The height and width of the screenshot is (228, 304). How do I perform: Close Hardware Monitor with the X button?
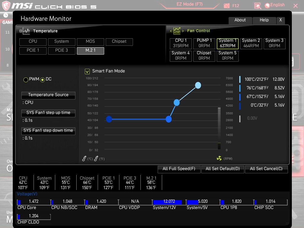[281, 20]
